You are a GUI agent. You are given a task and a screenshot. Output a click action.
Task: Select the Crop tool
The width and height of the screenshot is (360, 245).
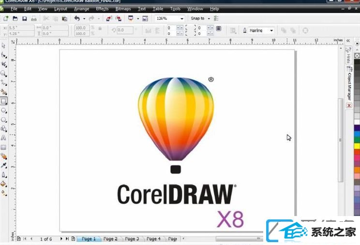point(4,64)
